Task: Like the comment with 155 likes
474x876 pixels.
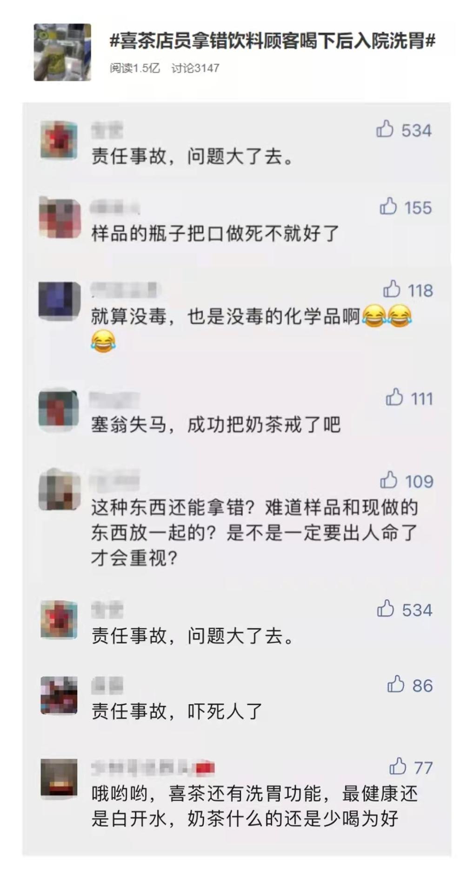Action: point(388,206)
